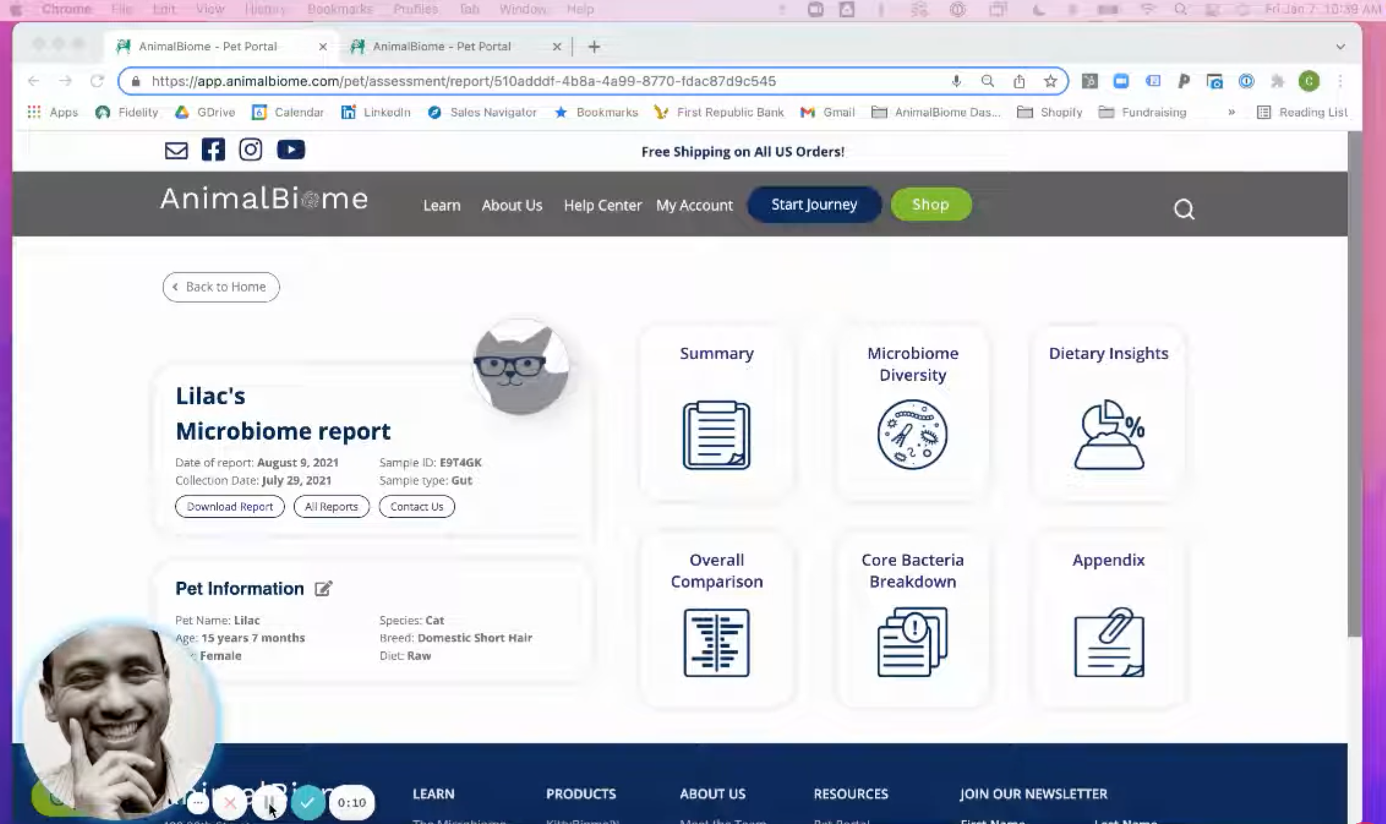Click the green Shop button

930,204
